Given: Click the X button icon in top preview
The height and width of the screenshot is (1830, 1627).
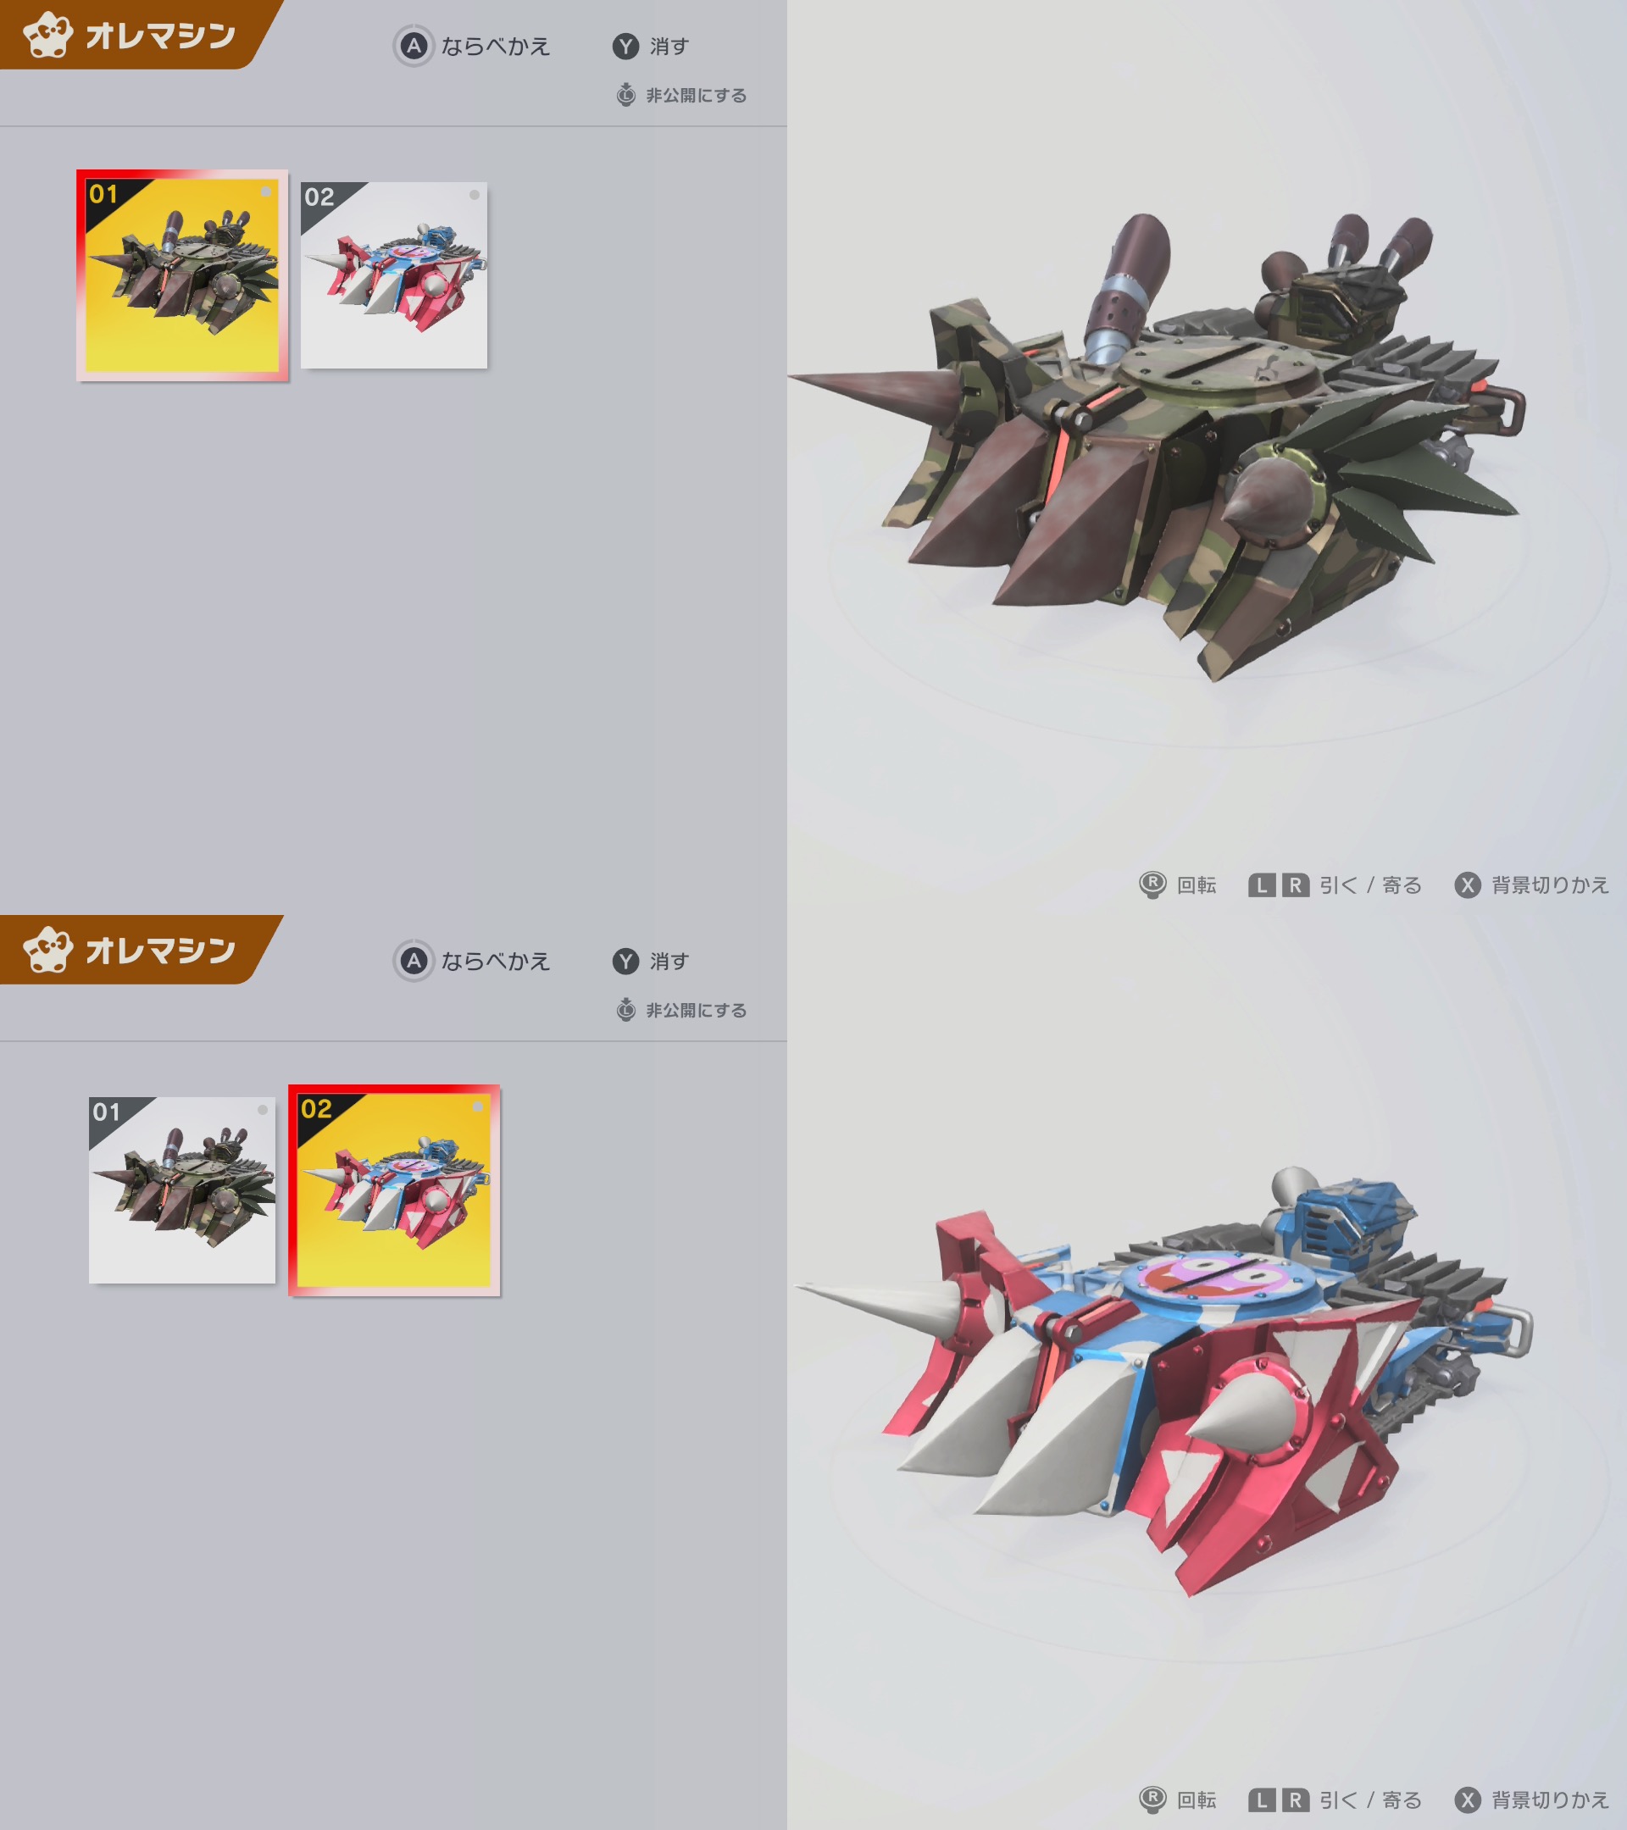Looking at the screenshot, I should pyautogui.click(x=1468, y=885).
